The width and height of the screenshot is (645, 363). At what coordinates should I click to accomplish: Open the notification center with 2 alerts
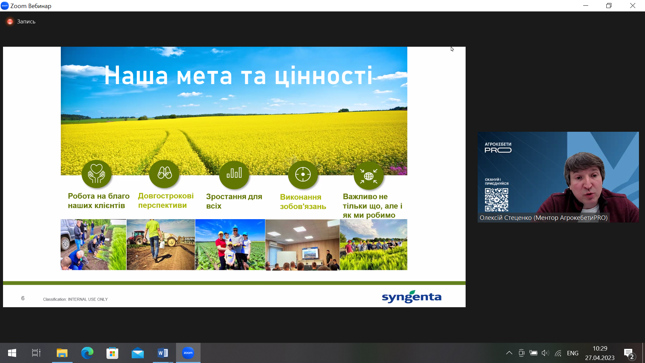[x=629, y=354]
